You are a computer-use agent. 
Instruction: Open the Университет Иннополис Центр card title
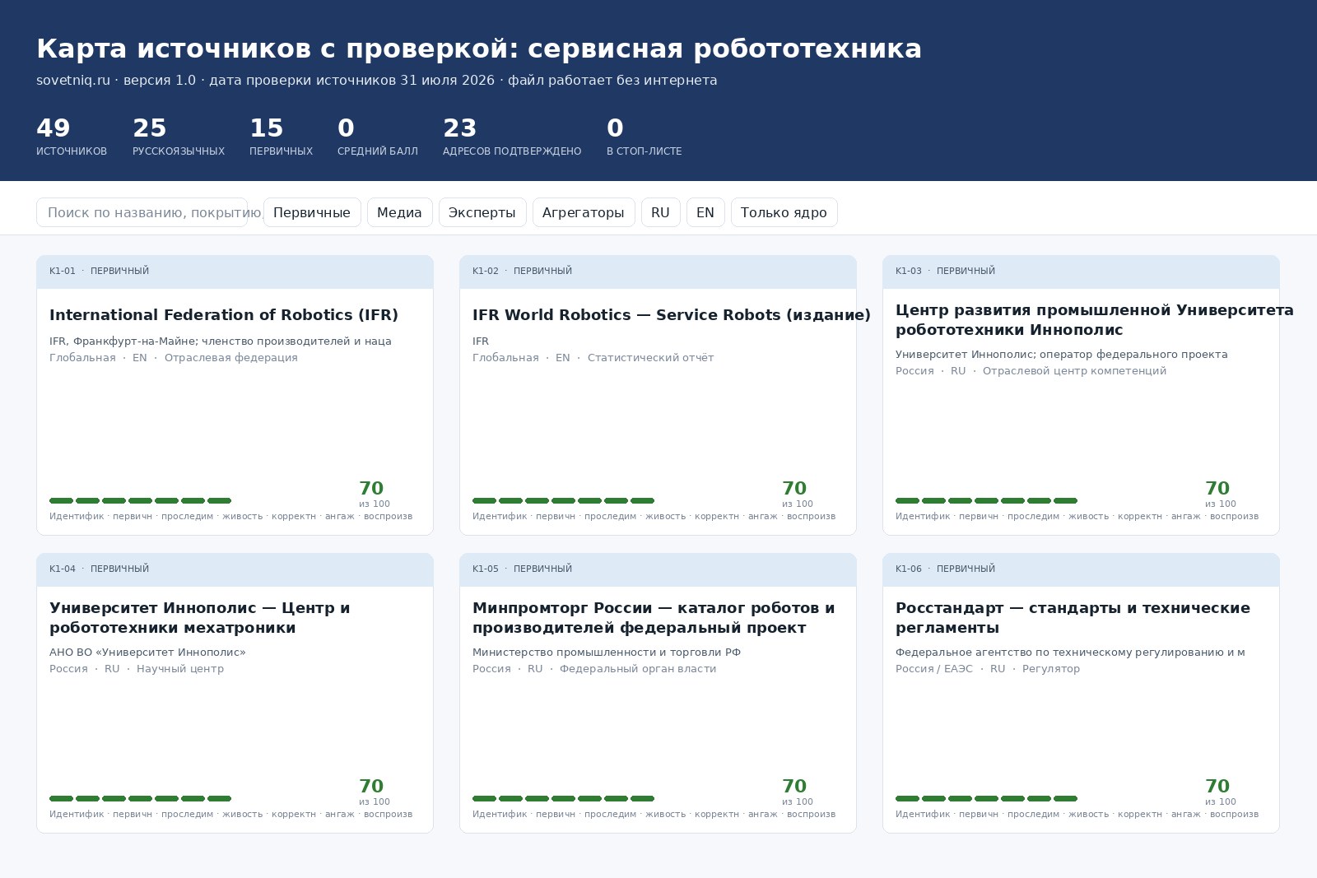pos(200,618)
